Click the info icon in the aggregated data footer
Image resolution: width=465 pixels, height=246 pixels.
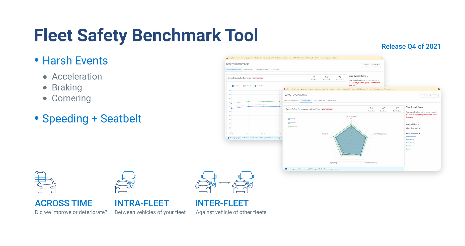(x=286, y=169)
